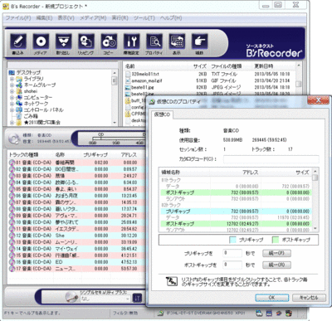Image resolution: width=332 pixels, height=321 pixels.
Task: Expand the shohei user folder node
Action: pyautogui.click(x=12, y=91)
